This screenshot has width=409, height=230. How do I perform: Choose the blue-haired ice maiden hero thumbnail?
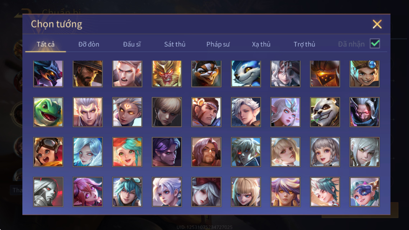tap(88, 152)
